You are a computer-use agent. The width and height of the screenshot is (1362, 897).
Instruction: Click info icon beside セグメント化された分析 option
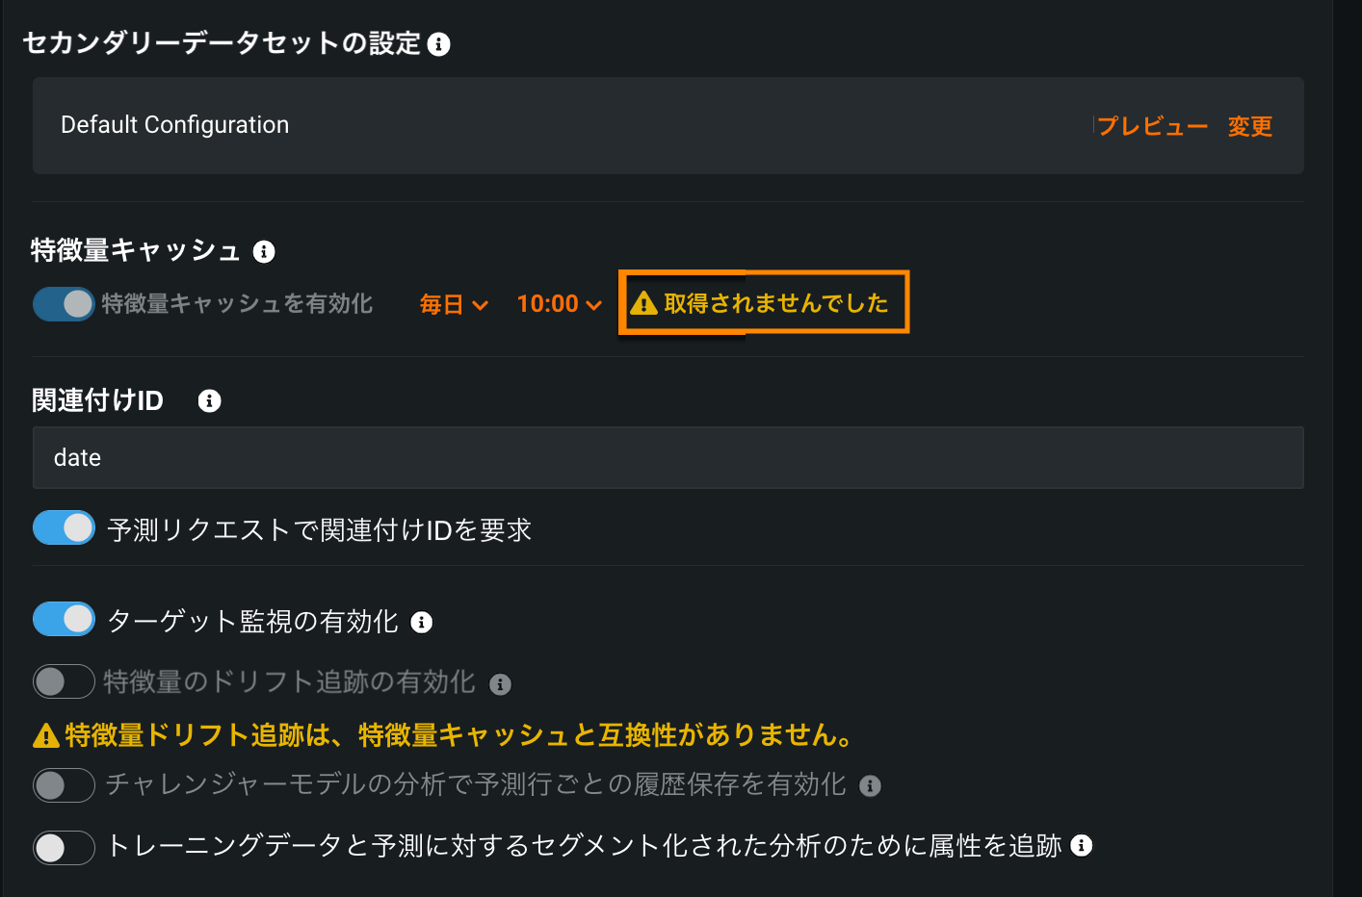point(1082,845)
